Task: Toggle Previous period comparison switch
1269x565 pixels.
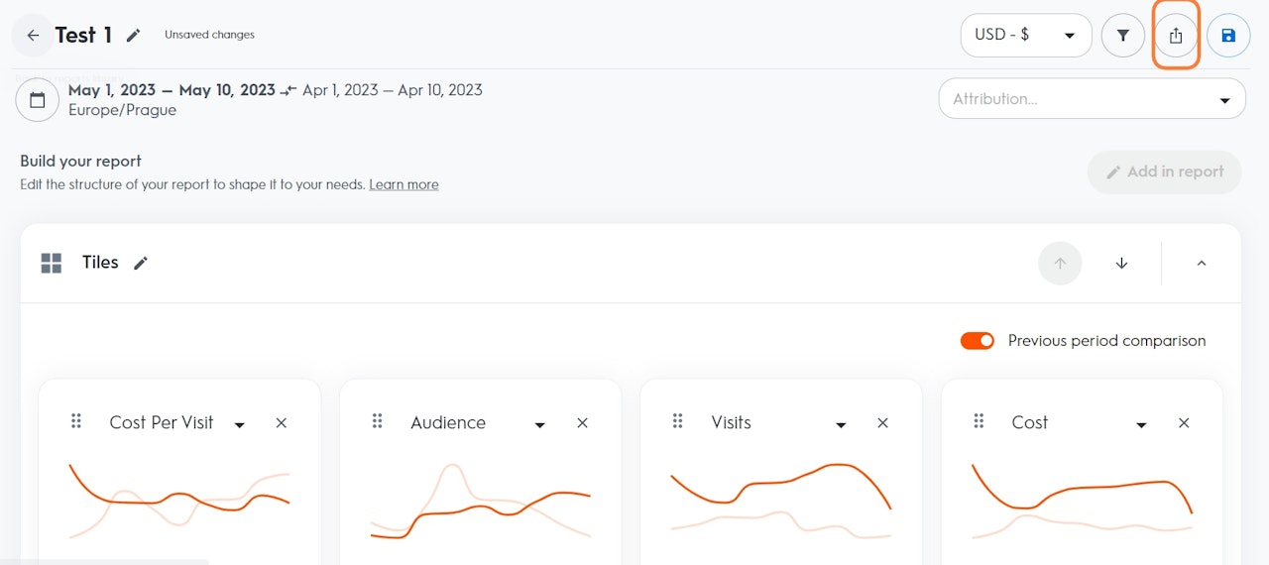Action: pyautogui.click(x=977, y=341)
